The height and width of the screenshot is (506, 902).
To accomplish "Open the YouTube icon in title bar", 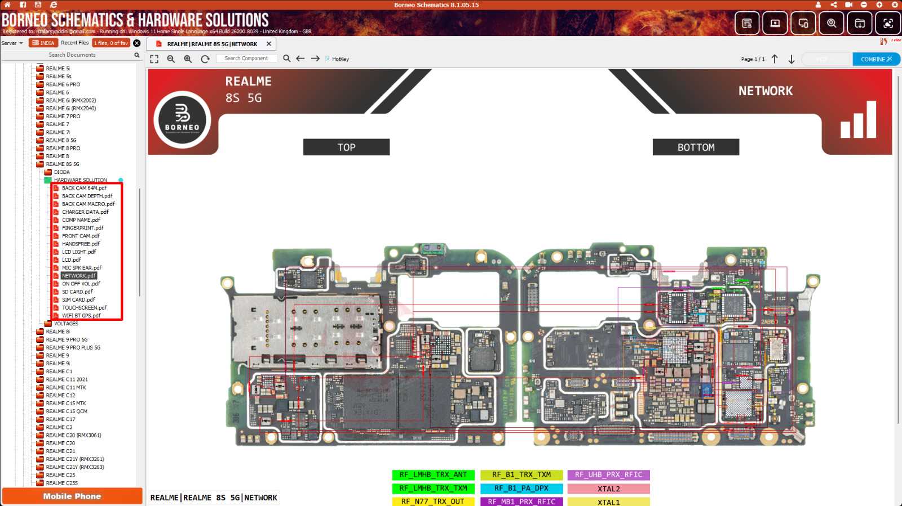I will tap(38, 5).
